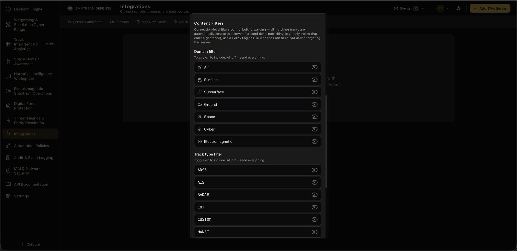Click the Add TAK Server button
The image size is (517, 251).
(x=490, y=8)
